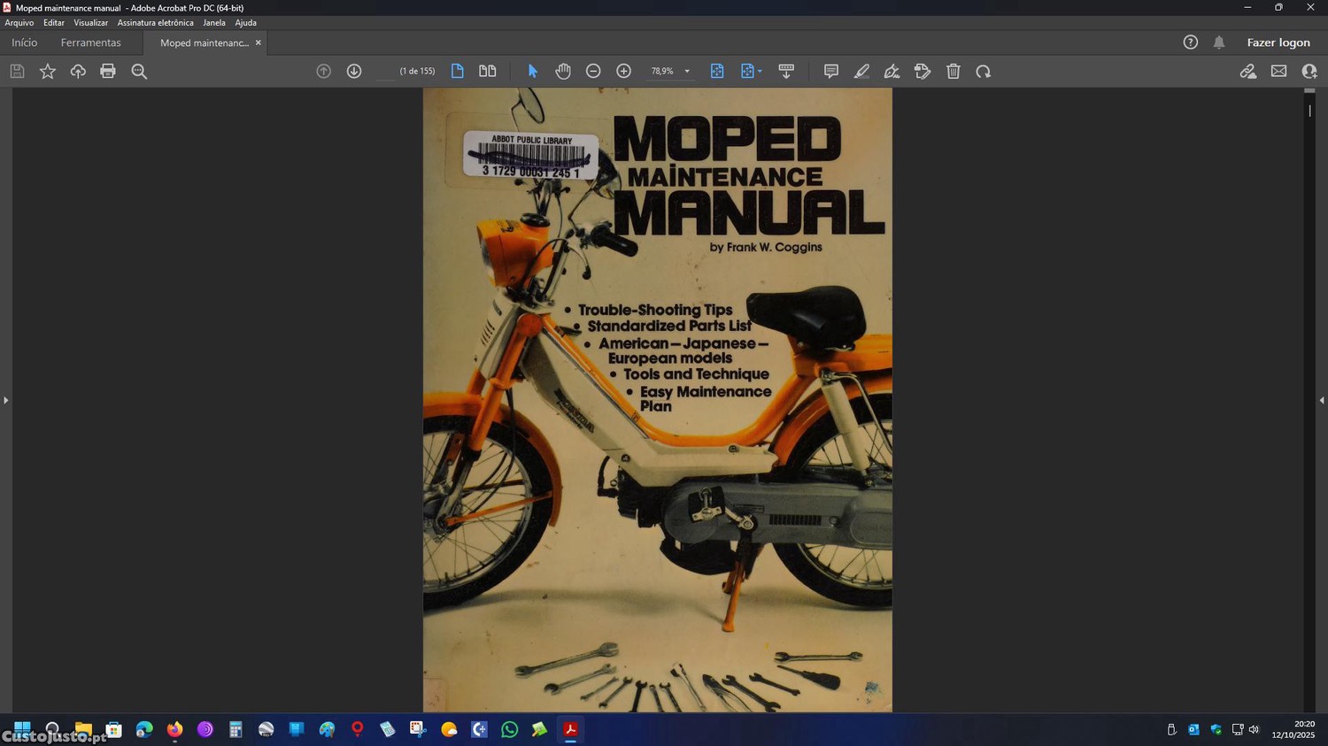This screenshot has height=746, width=1328.
Task: Bookmark document with the star icon
Action: [48, 72]
